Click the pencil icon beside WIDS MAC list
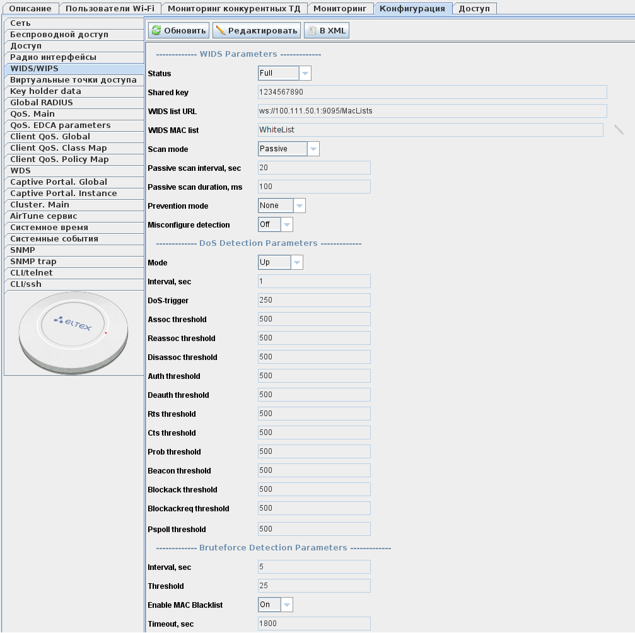This screenshot has width=635, height=633. (x=619, y=130)
